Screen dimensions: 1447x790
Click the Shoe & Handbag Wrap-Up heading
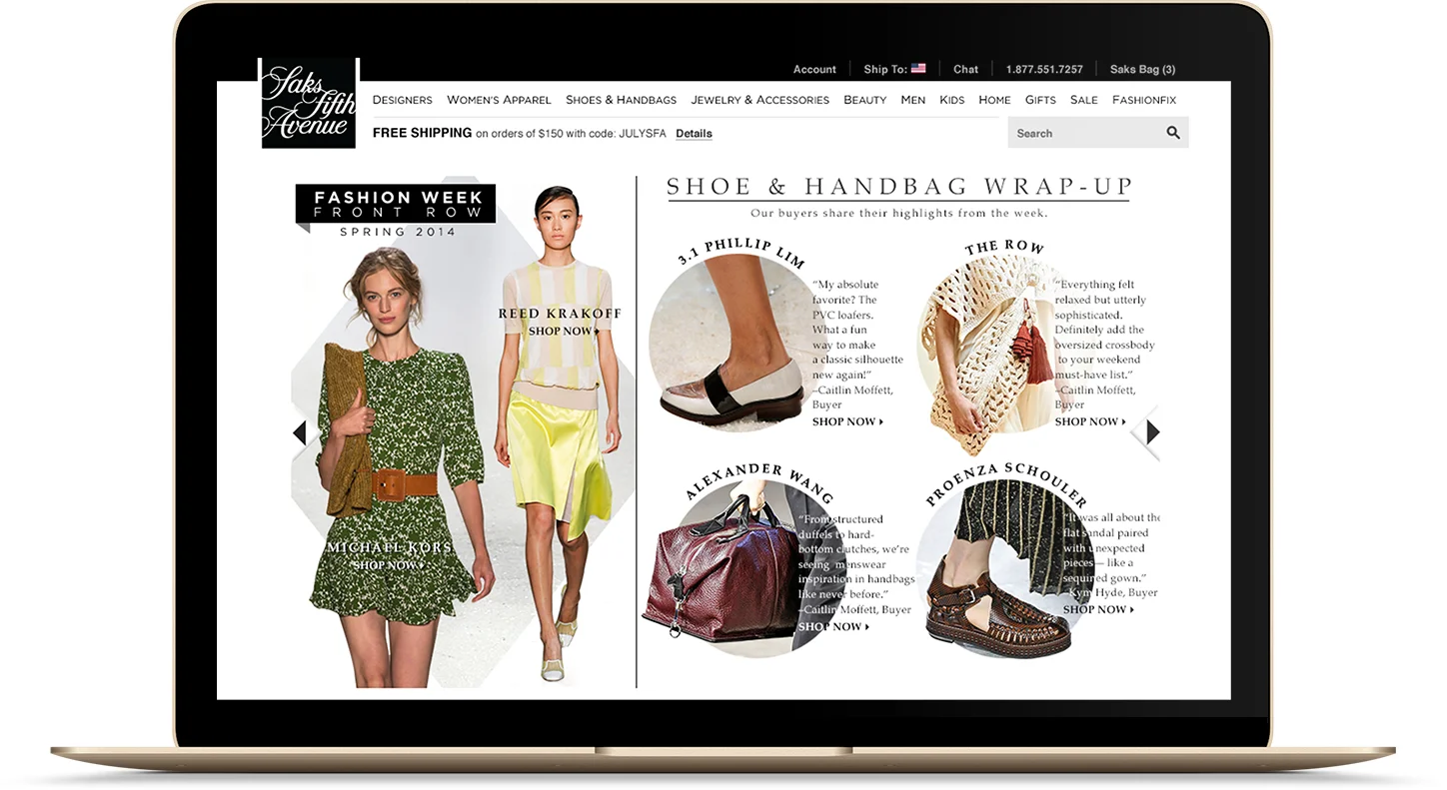point(899,187)
